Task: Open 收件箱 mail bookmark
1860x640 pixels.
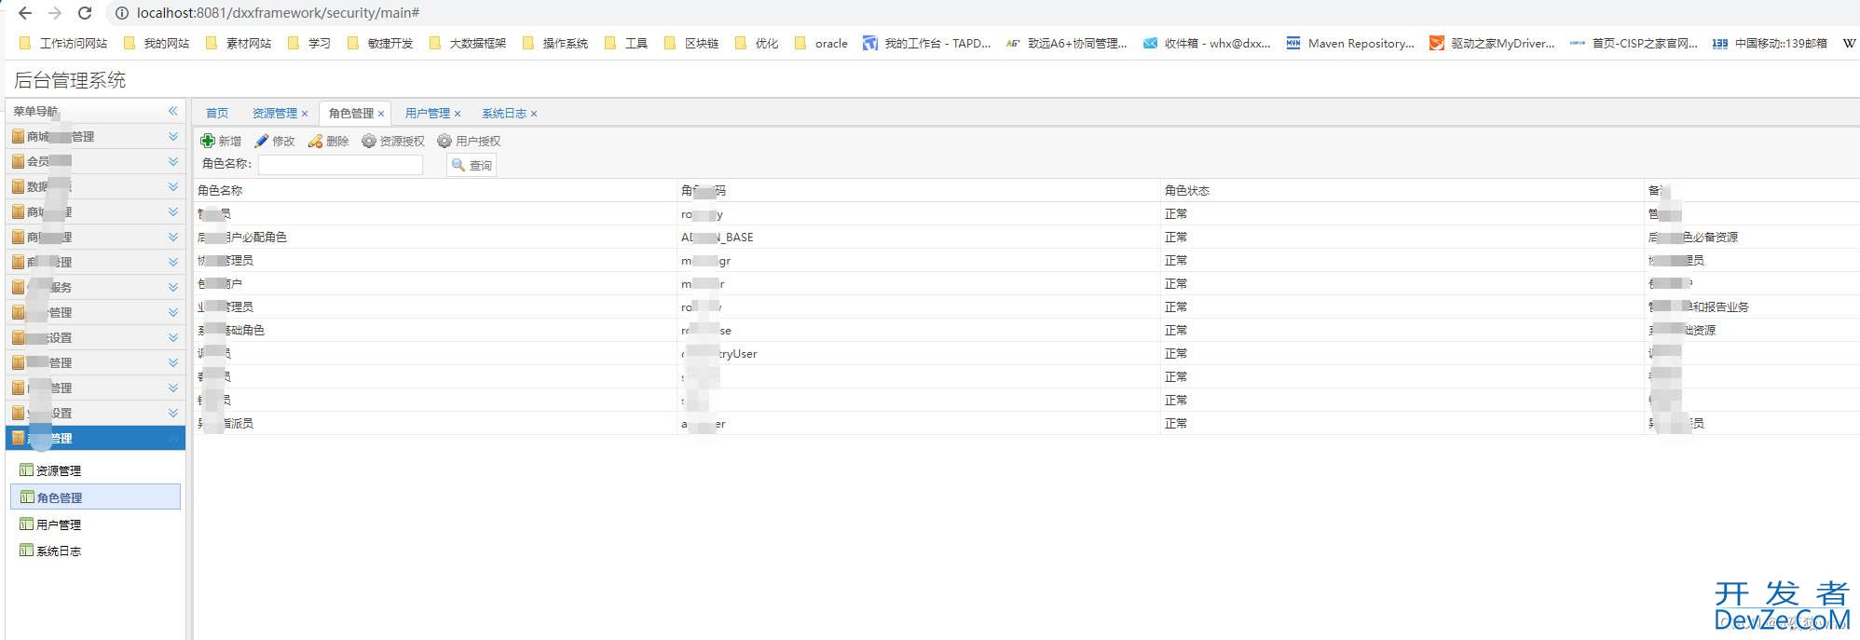Action: (x=1207, y=43)
